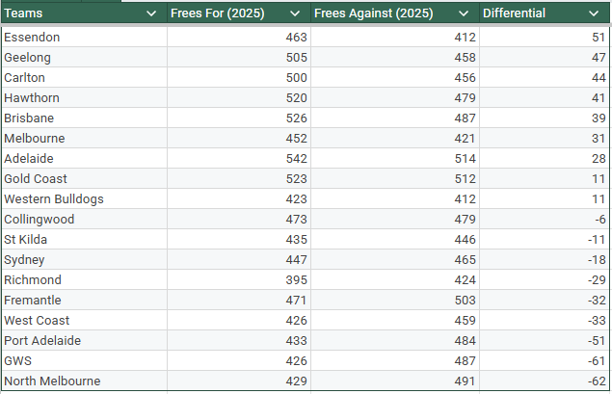Select the Sydney team cell
The image size is (612, 394).
point(84,260)
